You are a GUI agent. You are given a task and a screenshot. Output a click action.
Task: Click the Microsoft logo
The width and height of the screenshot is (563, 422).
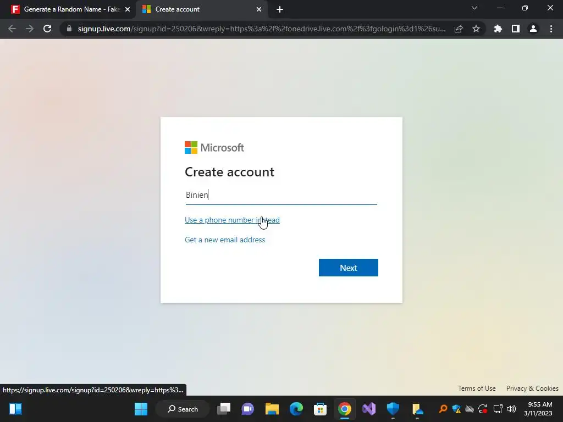[214, 147]
